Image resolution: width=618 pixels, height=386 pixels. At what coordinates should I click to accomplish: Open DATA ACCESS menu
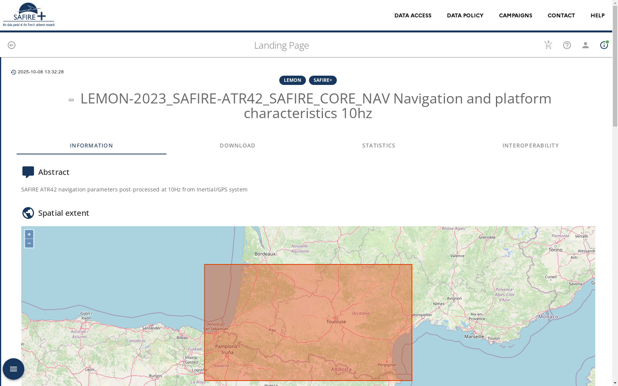click(x=413, y=15)
